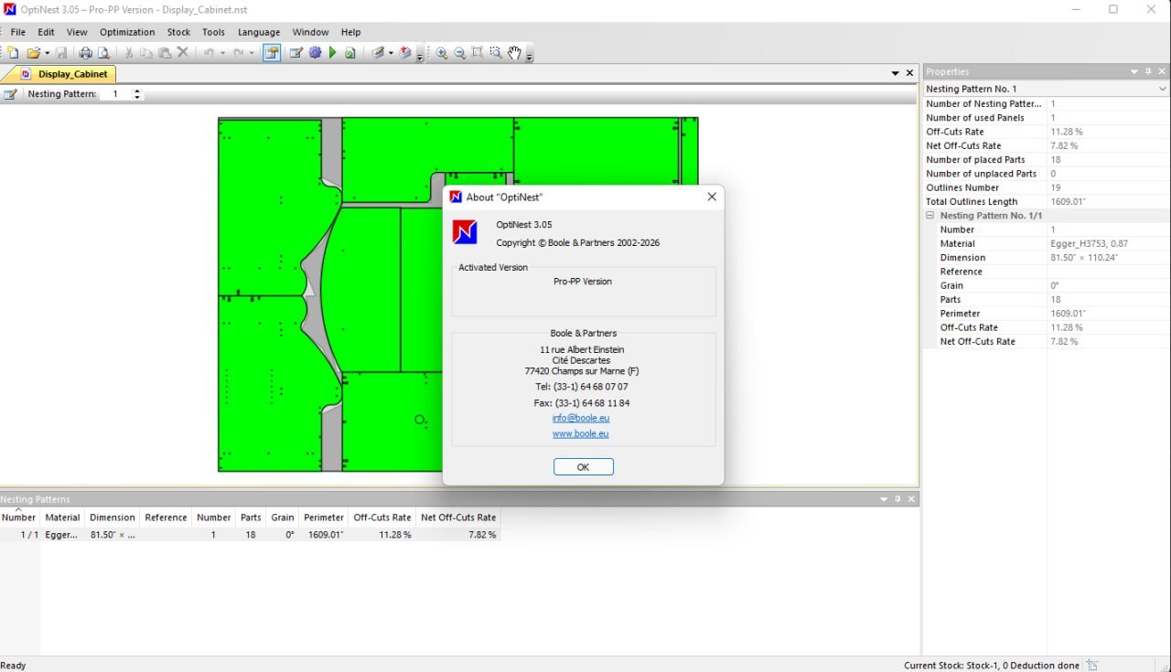Click the green checkmark document toolbar icon

[350, 53]
